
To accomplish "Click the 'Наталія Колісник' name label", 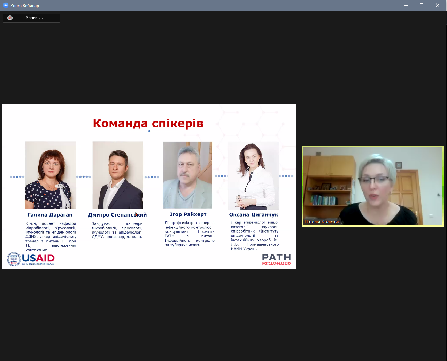I will click(322, 222).
